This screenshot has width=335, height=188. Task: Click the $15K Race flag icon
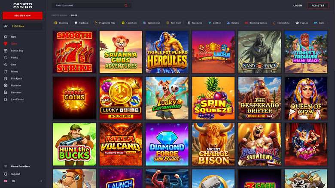click(6, 26)
